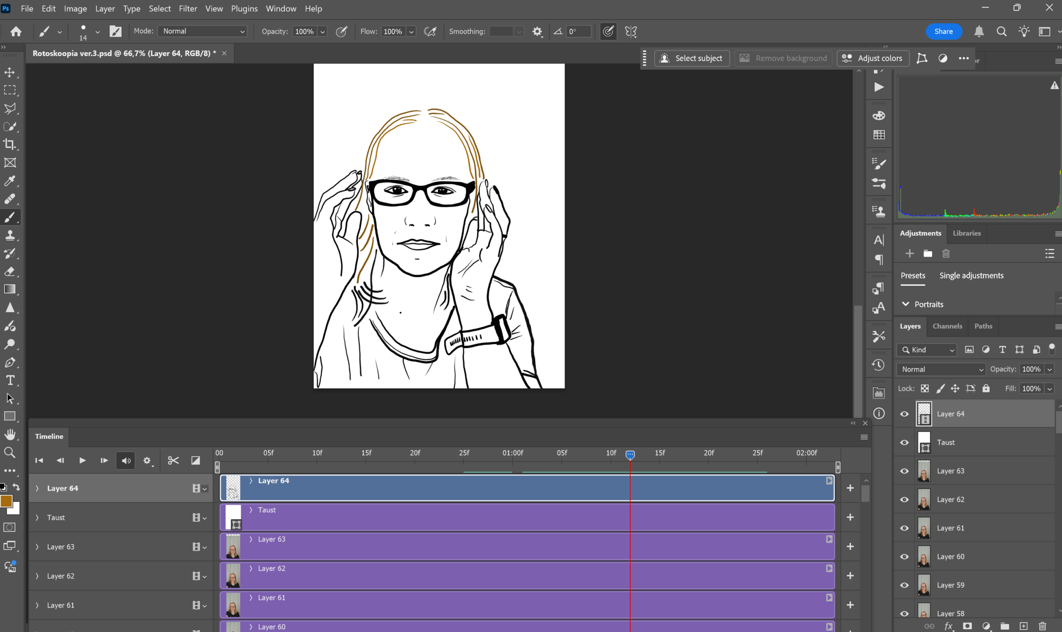Open the Filter menu
1062x632 pixels.
(188, 9)
